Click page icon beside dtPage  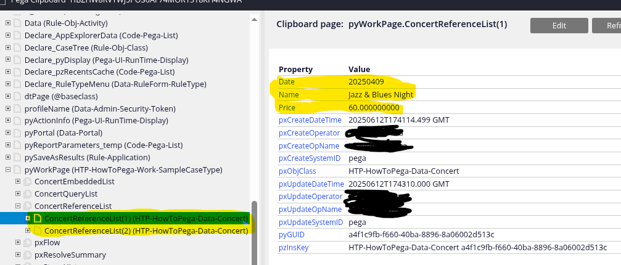(x=17, y=97)
